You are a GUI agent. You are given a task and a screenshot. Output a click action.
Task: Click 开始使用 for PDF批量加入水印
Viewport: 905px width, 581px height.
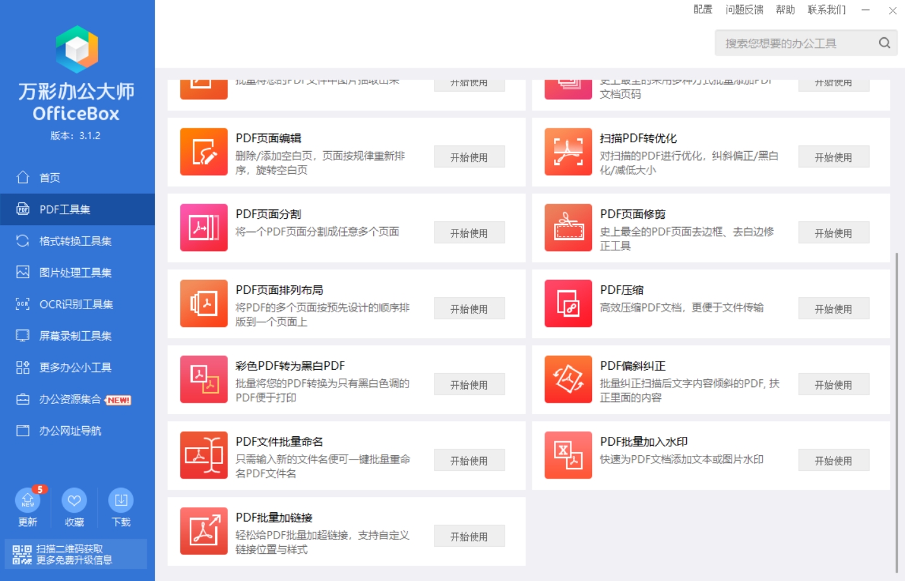tap(834, 460)
